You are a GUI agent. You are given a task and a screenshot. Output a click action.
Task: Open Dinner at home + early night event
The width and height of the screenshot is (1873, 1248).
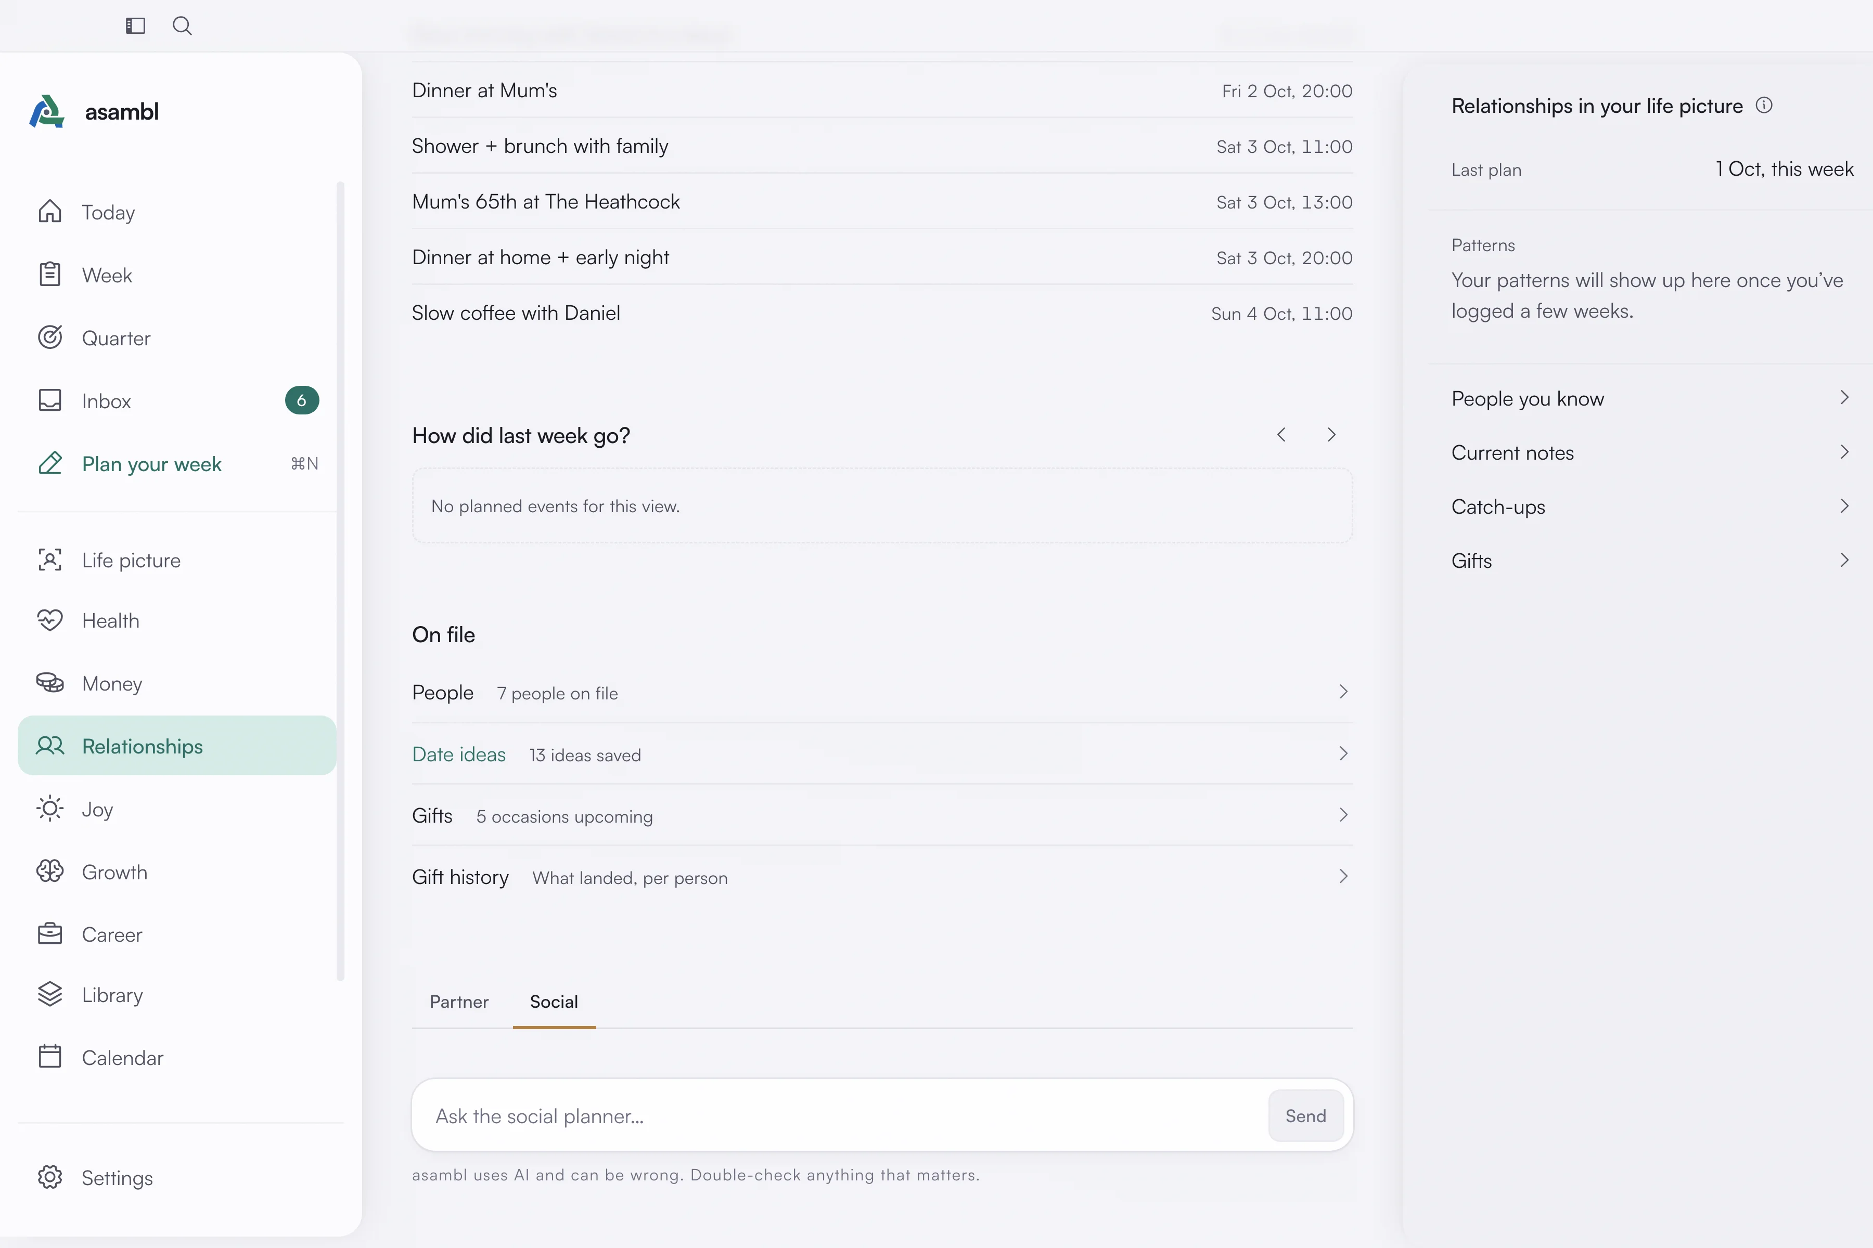882,258
